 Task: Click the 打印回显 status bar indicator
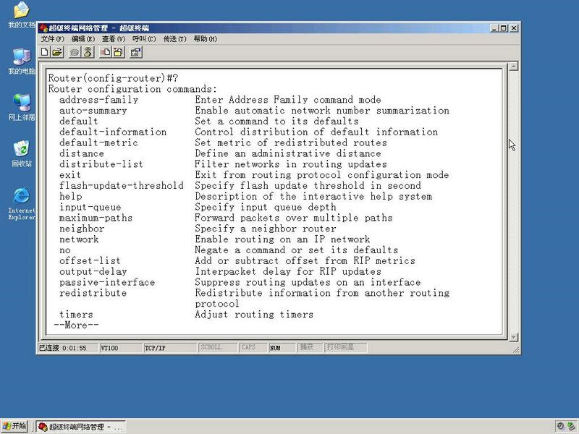click(345, 347)
